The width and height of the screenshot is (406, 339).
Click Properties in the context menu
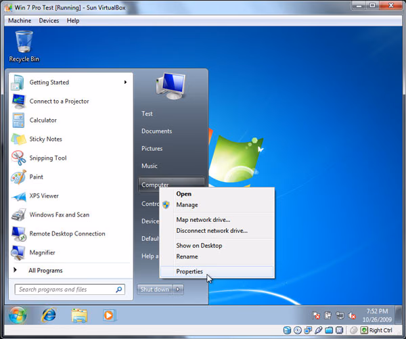pyautogui.click(x=217, y=271)
